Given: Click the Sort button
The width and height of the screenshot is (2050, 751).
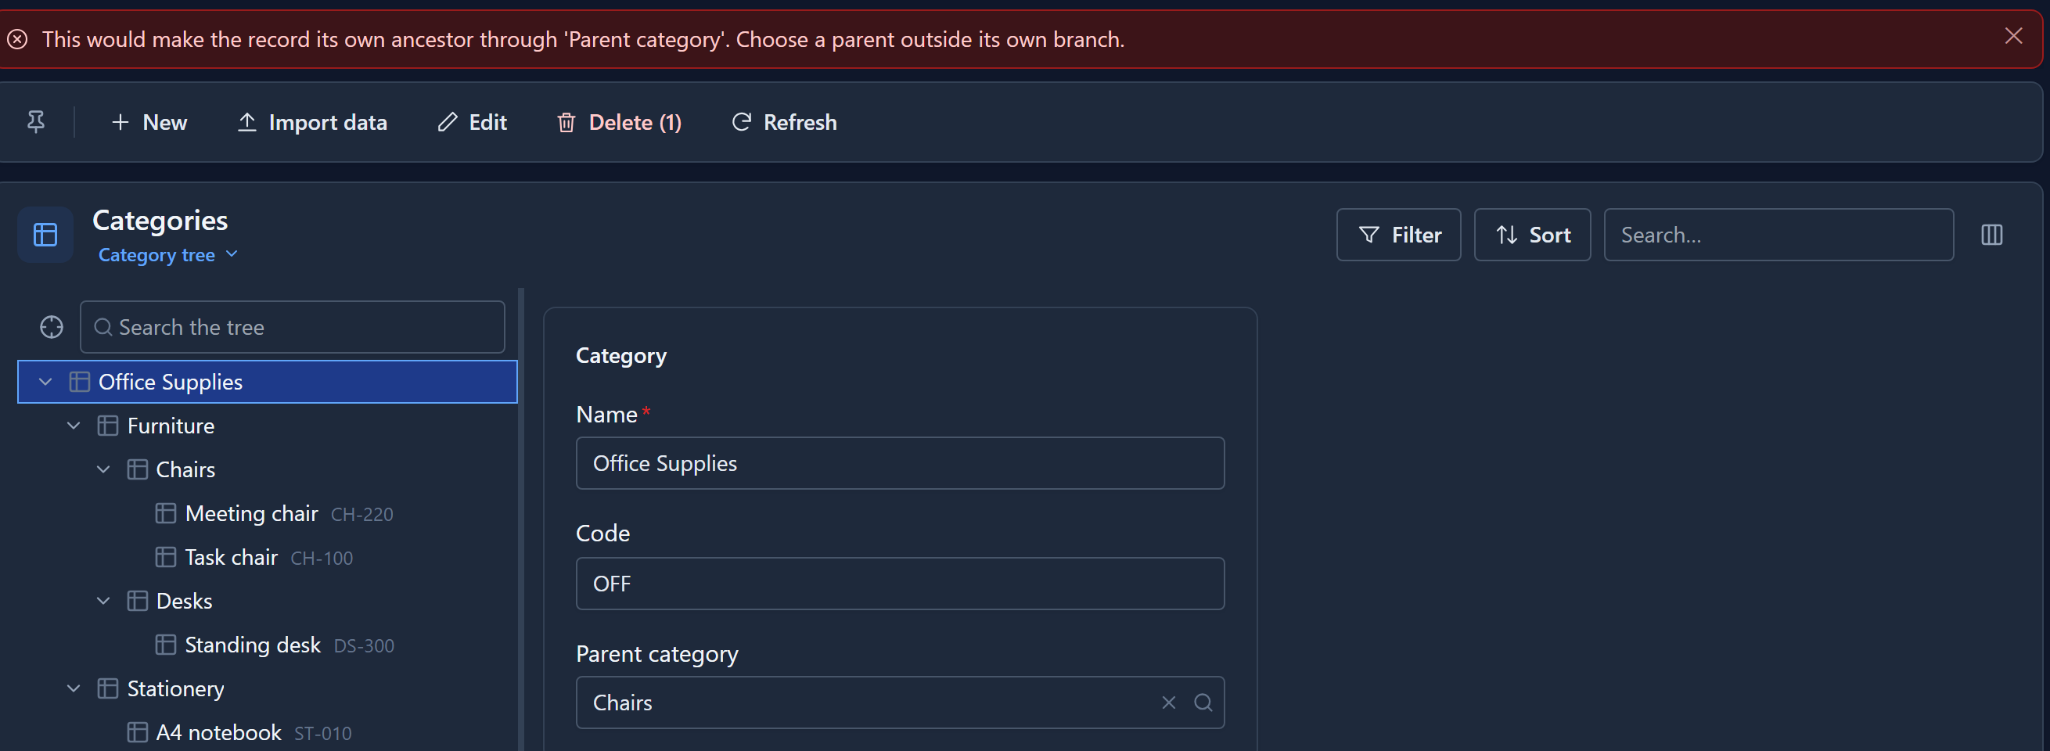Looking at the screenshot, I should click(x=1532, y=235).
